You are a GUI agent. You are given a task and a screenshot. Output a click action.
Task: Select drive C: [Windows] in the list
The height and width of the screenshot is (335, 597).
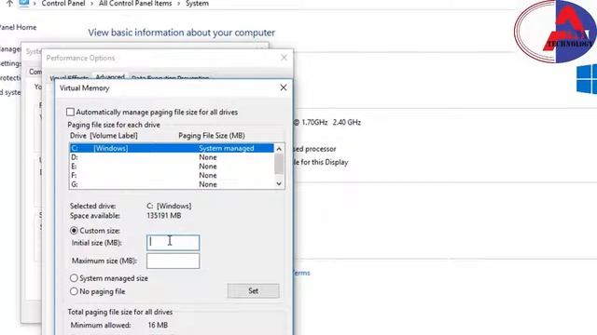coord(172,148)
